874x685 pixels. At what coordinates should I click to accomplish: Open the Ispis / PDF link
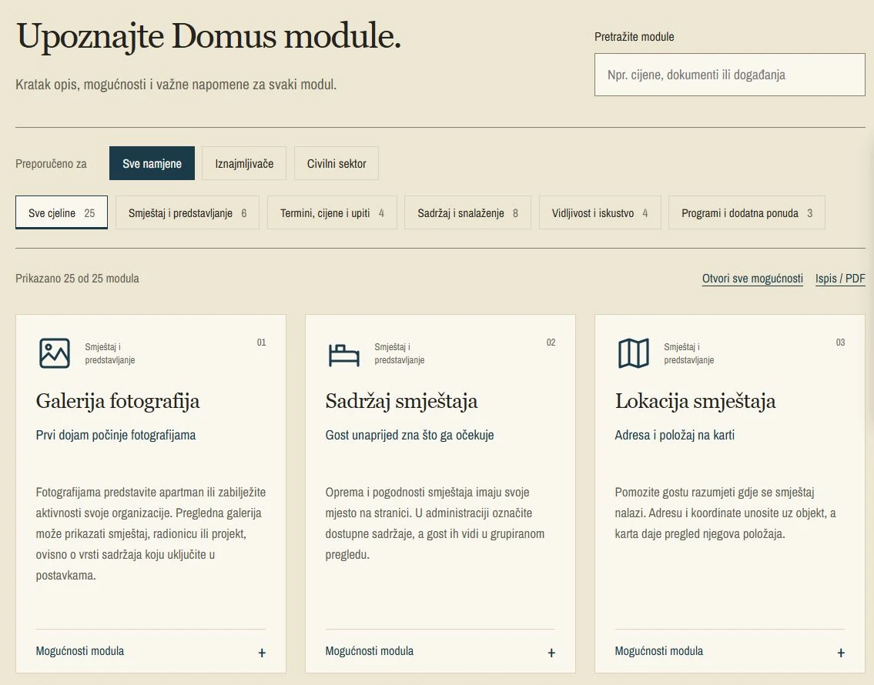pyautogui.click(x=840, y=279)
